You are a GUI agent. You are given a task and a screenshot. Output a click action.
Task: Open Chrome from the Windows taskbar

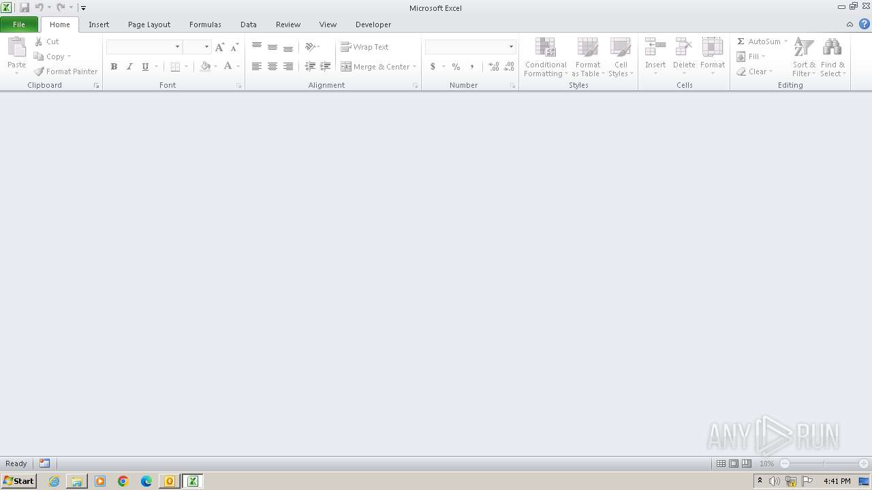[x=123, y=481]
